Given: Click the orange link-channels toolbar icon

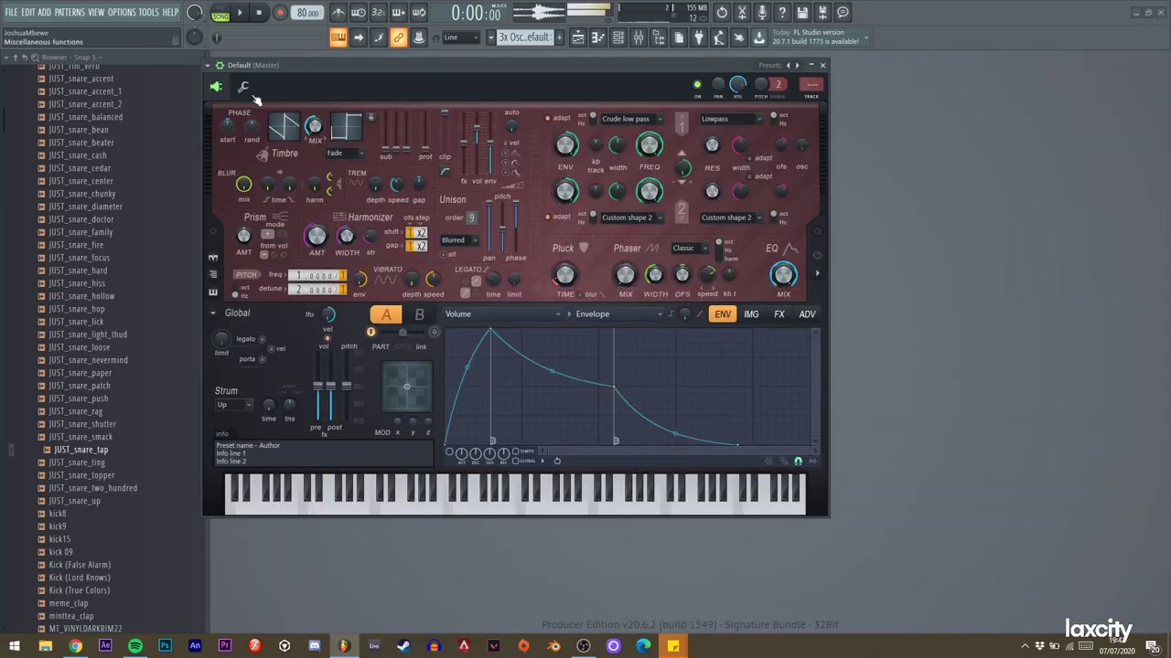Looking at the screenshot, I should (x=399, y=37).
